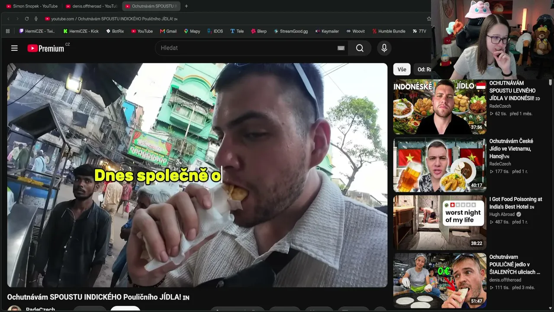Select the Vše filter chip
554x312 pixels.
click(x=402, y=69)
